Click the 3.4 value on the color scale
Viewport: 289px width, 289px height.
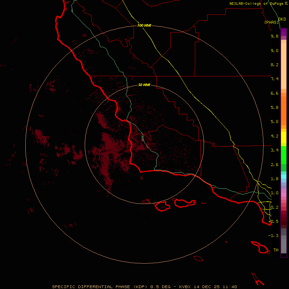point(275,150)
